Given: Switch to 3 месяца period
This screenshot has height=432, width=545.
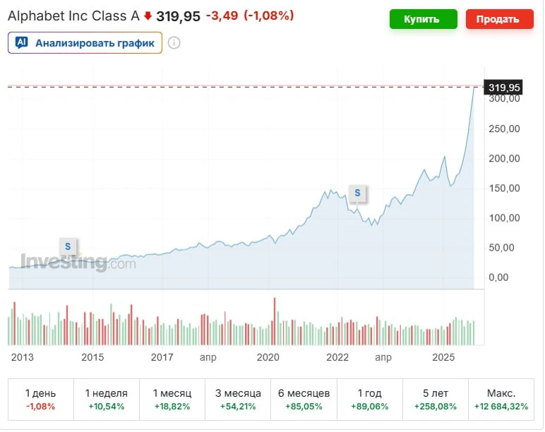Looking at the screenshot, I should (x=238, y=399).
